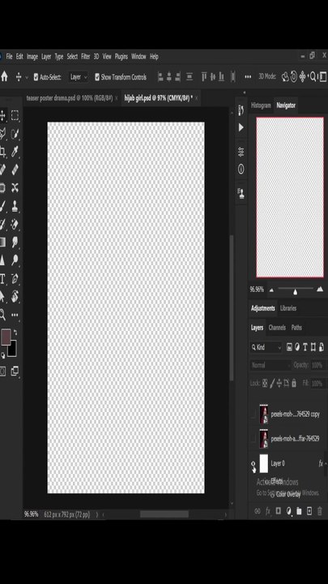
Task: Open the Edit Toolbar three-dots button
Action: [15, 315]
